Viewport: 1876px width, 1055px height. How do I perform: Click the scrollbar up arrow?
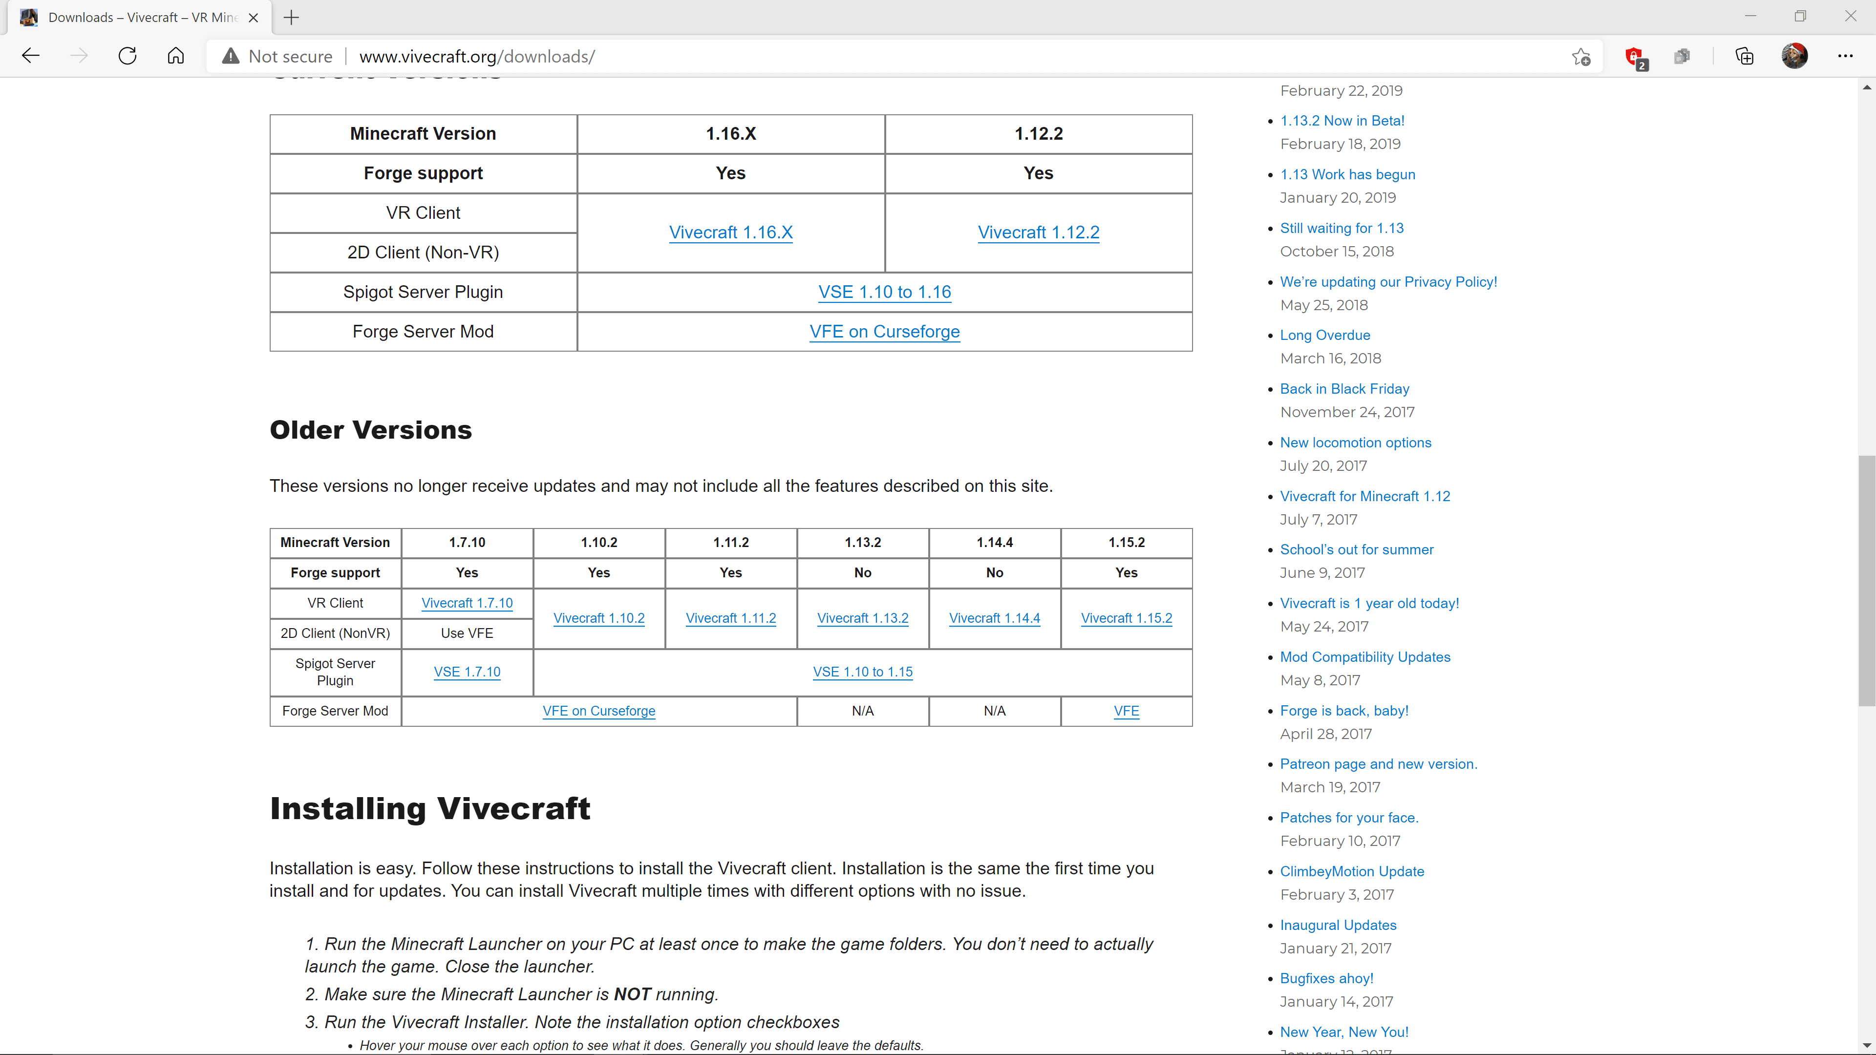1867,86
